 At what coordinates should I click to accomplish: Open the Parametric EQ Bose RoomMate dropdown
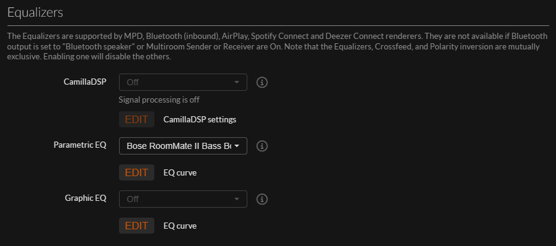click(183, 146)
